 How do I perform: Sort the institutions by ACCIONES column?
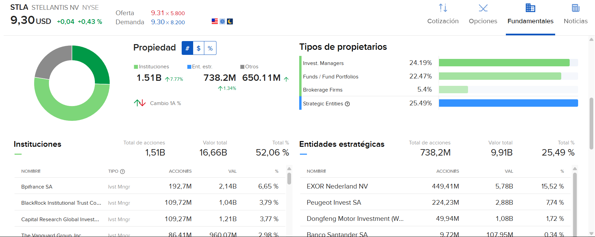pyautogui.click(x=180, y=171)
